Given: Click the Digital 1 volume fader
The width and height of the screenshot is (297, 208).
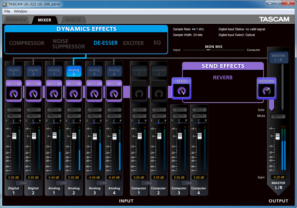Looking at the screenshot, I should coord(14,136).
